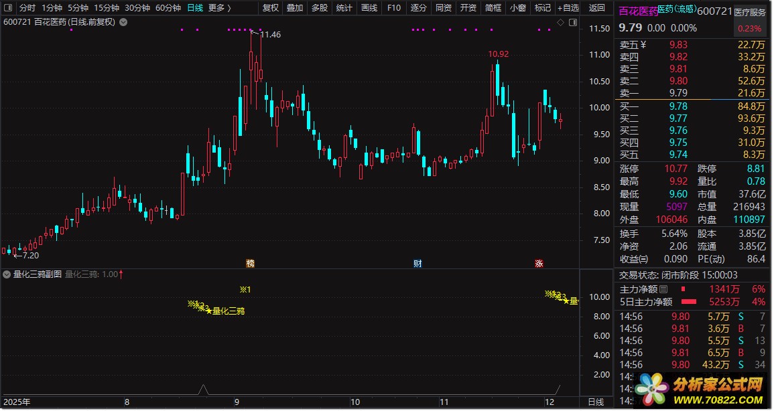The width and height of the screenshot is (774, 411).
Task: Click the 交易状态 status line
Action: point(678,276)
